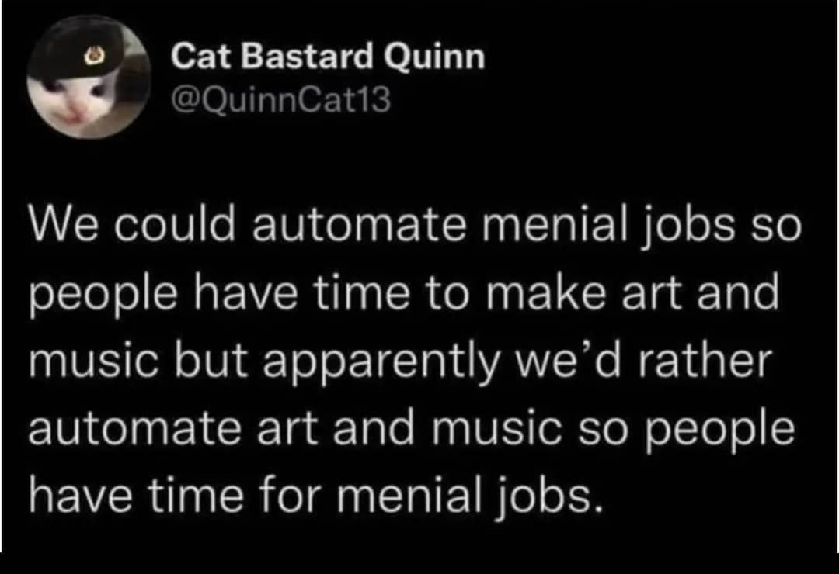Open the Cat Bastard Quinn profile name
Screen dimensions: 839x574
tap(328, 57)
